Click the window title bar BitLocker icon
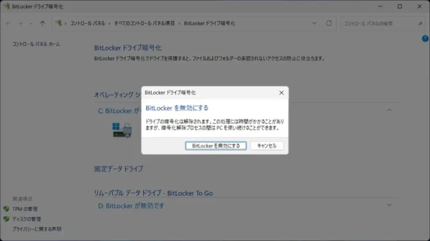Image resolution: width=430 pixels, height=241 pixels. click(x=6, y=6)
